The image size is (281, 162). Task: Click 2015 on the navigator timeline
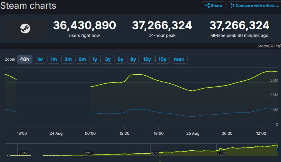coord(155,153)
